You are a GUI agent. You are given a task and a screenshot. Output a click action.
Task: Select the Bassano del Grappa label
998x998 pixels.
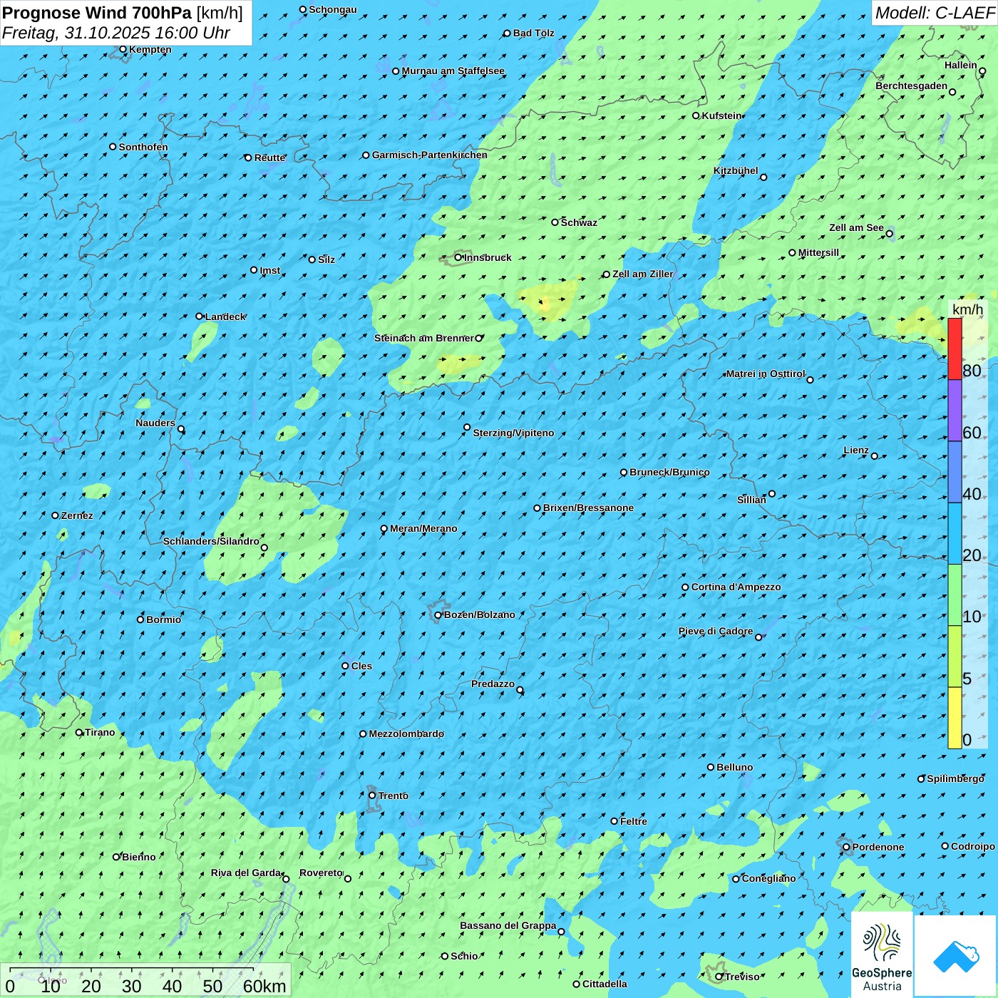click(x=508, y=925)
